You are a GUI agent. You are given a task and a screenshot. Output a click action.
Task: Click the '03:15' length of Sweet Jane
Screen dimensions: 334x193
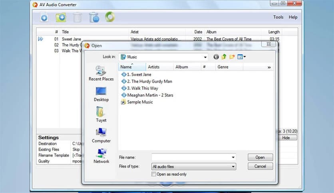(274, 39)
